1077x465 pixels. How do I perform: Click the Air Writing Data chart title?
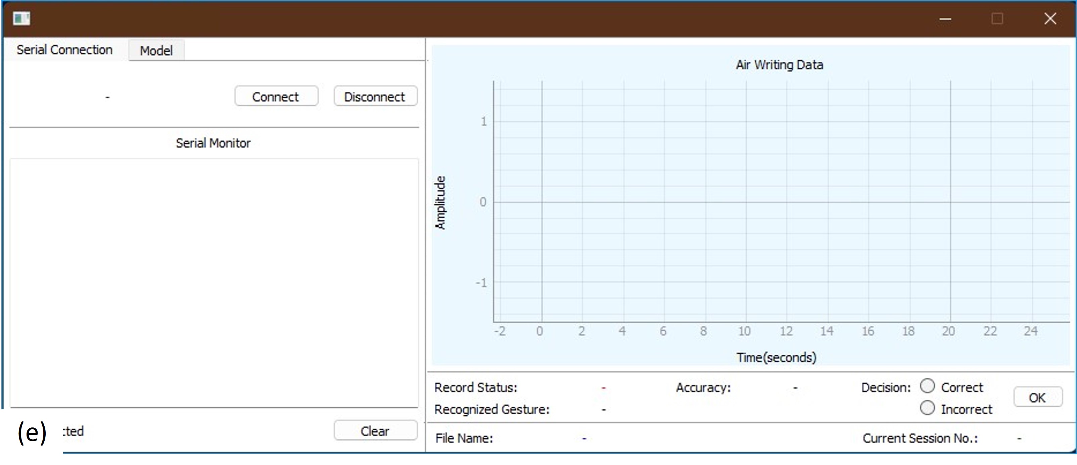[x=779, y=65]
